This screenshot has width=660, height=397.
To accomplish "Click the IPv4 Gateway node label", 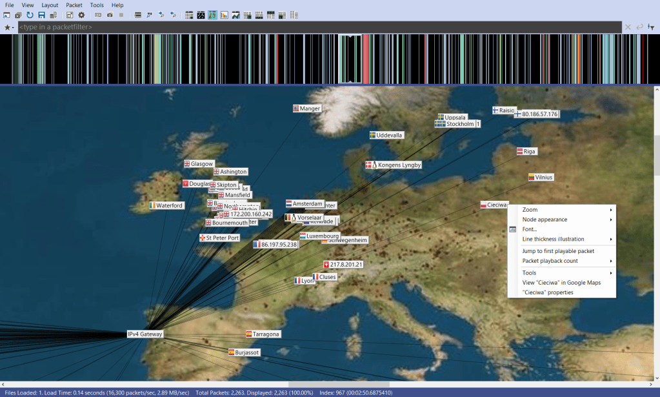I will tap(145, 334).
